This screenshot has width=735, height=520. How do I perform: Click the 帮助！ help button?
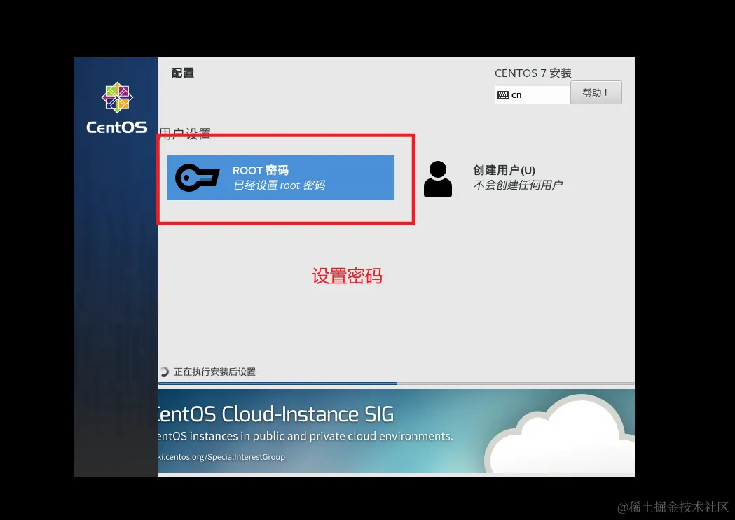[x=596, y=92]
